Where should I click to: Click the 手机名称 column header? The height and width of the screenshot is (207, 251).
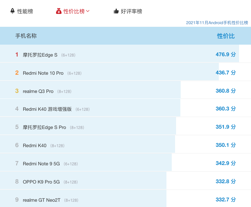click(x=26, y=36)
